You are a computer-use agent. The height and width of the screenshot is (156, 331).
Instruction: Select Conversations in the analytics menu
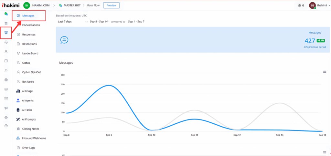click(x=31, y=25)
